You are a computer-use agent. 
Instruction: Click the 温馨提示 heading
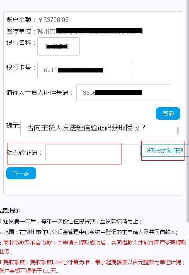point(10,210)
